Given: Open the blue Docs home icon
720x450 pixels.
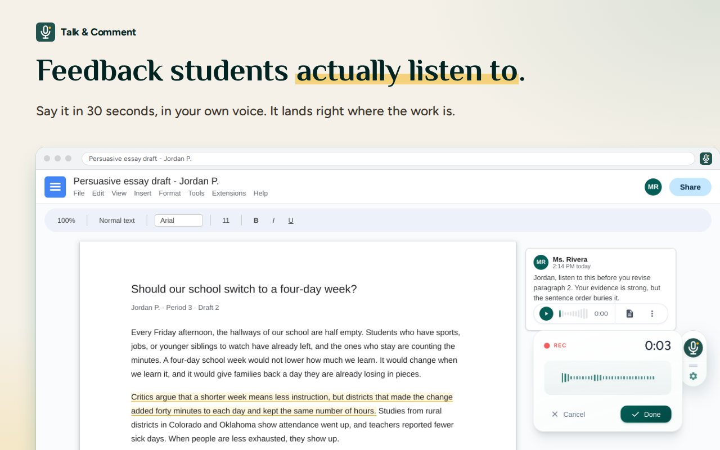Looking at the screenshot, I should (55, 187).
